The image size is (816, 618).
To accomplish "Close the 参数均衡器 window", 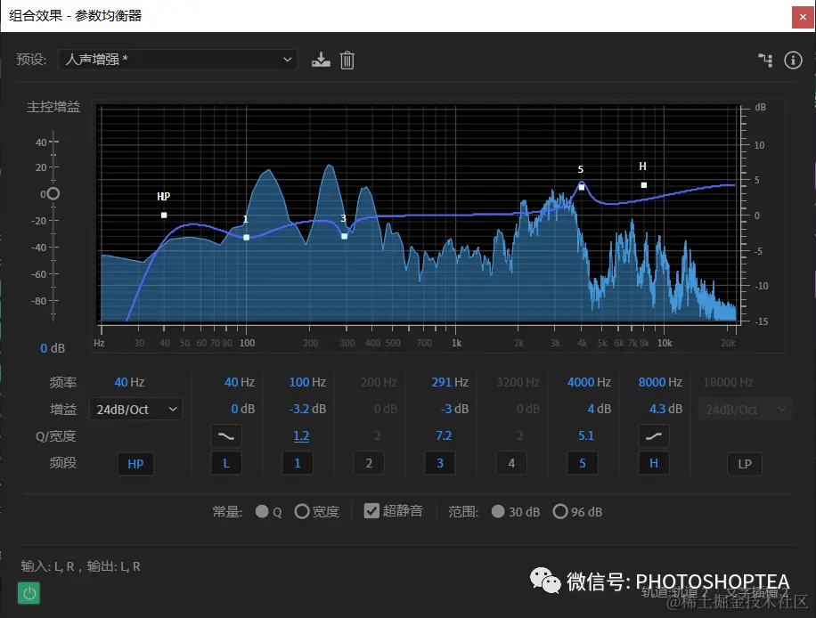I will [803, 17].
